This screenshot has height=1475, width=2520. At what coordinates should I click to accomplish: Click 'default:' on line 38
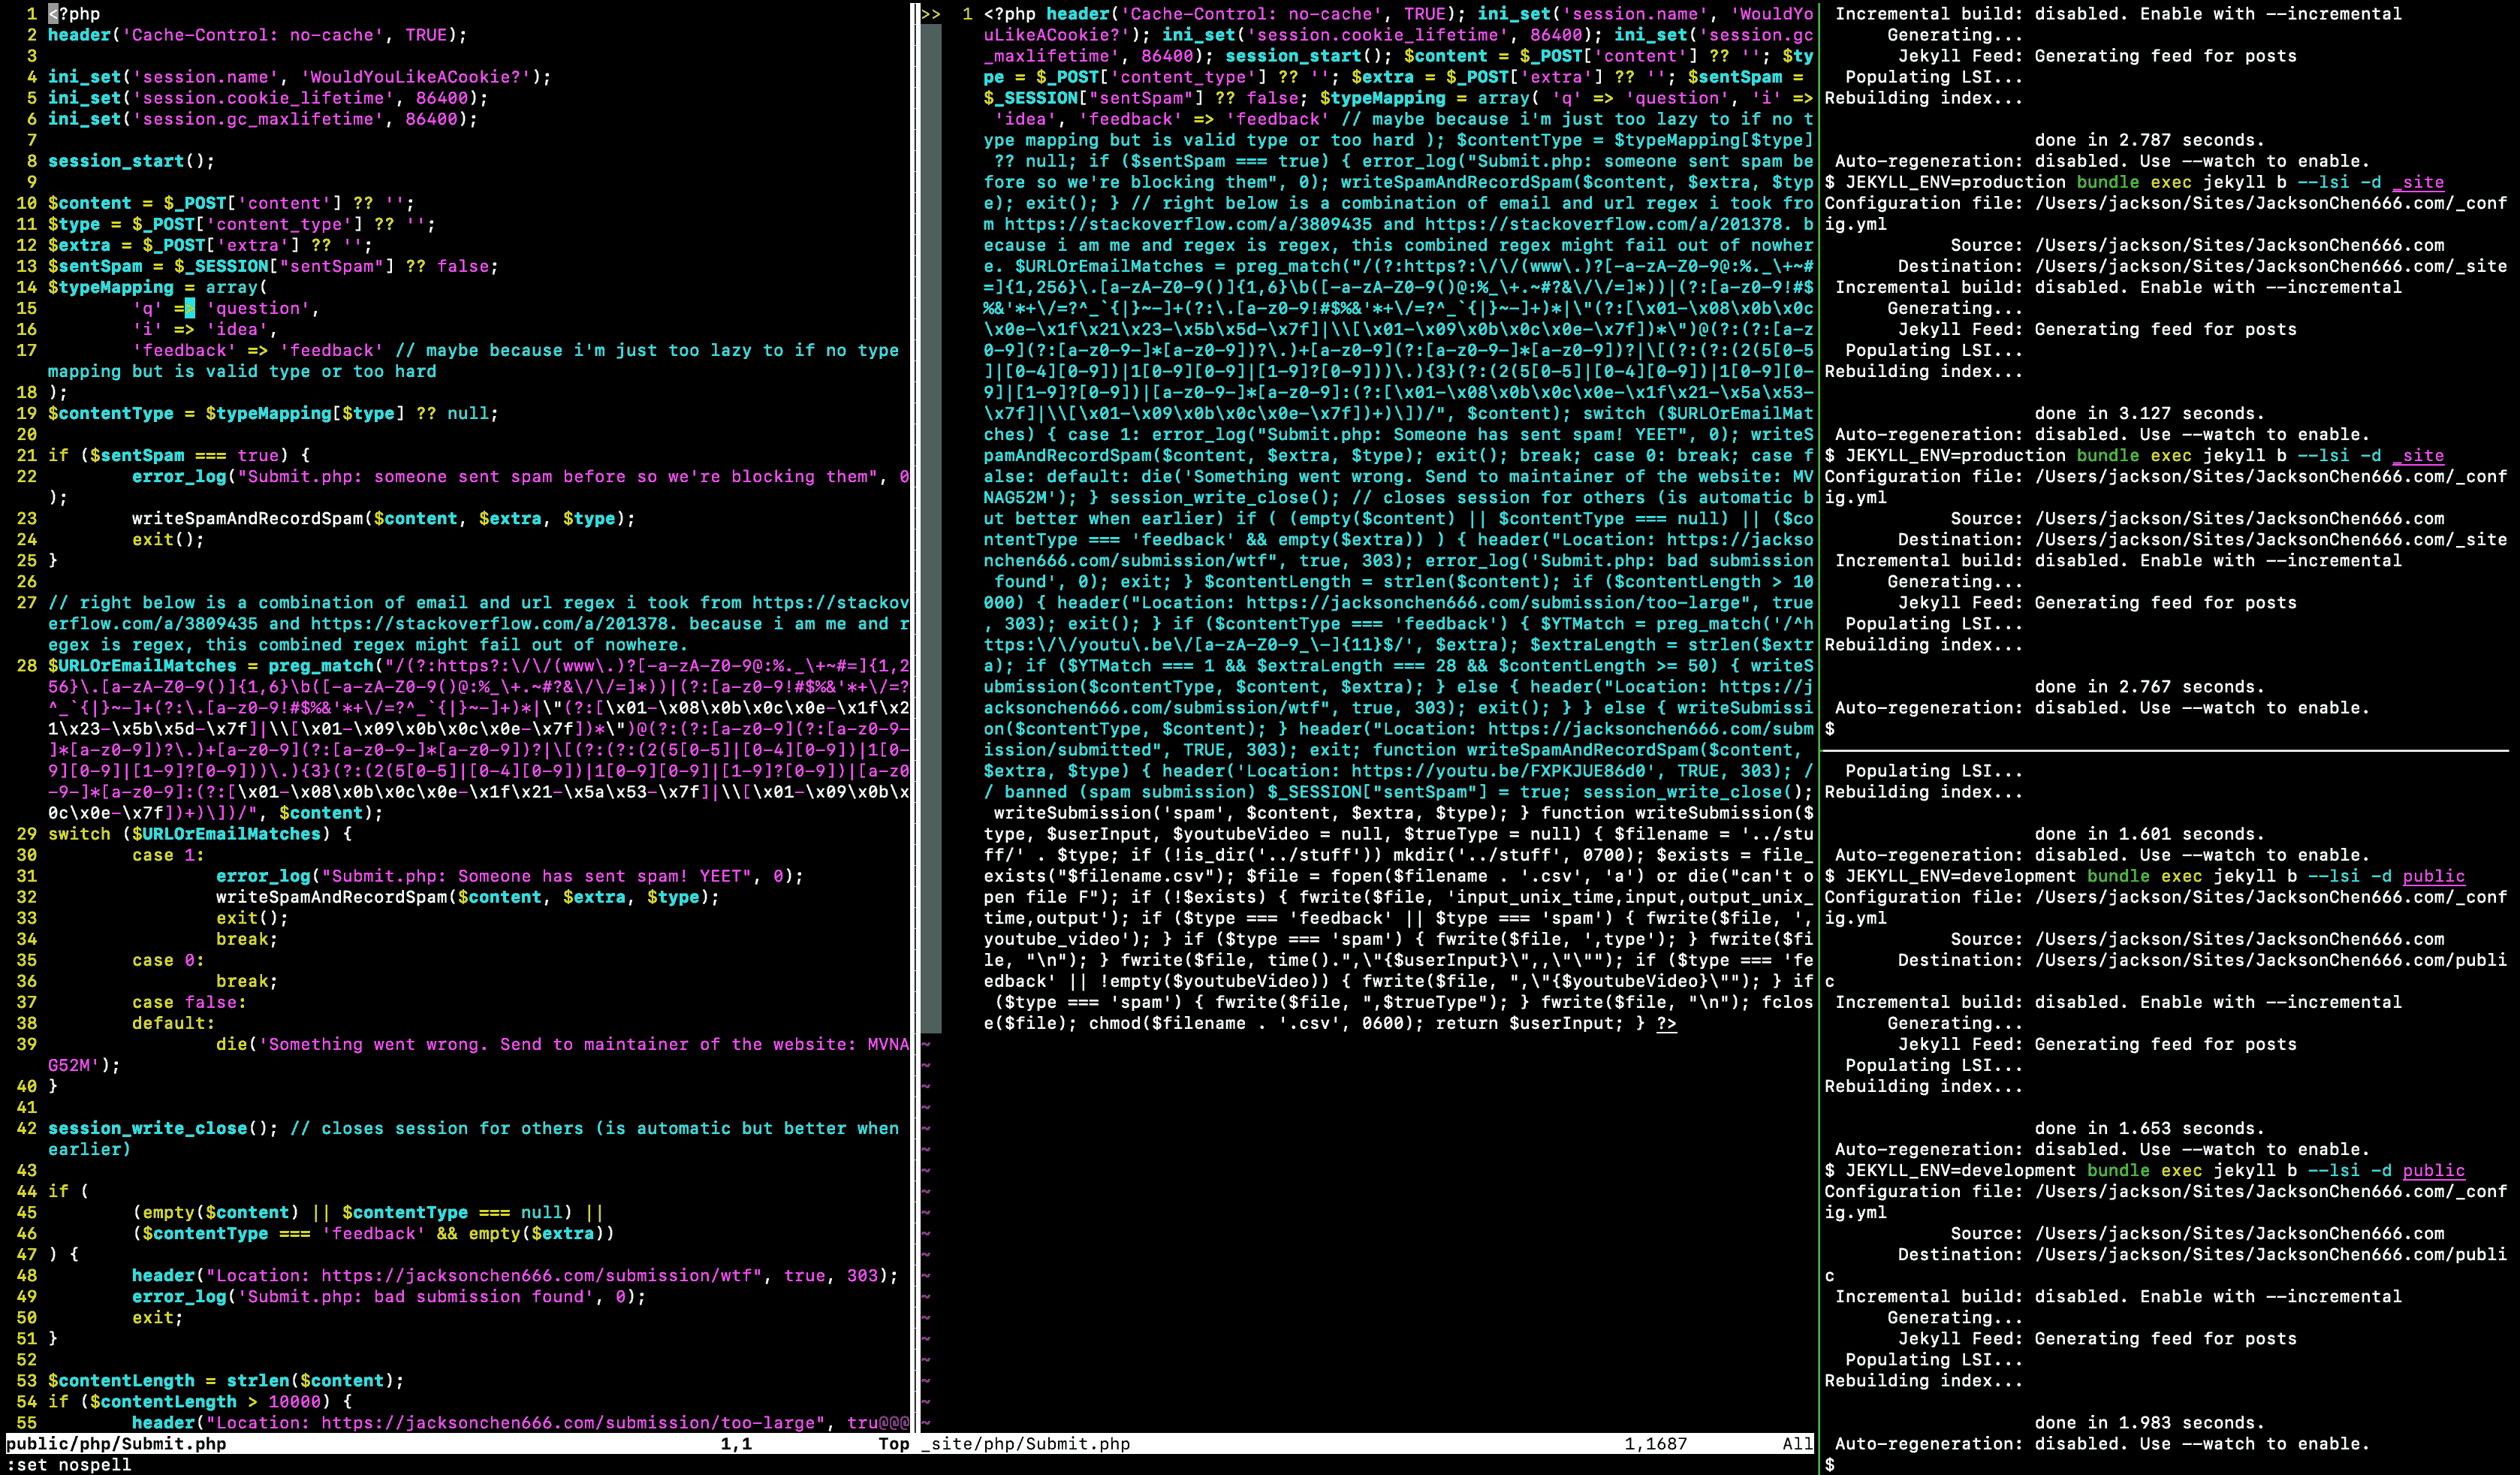[174, 1023]
